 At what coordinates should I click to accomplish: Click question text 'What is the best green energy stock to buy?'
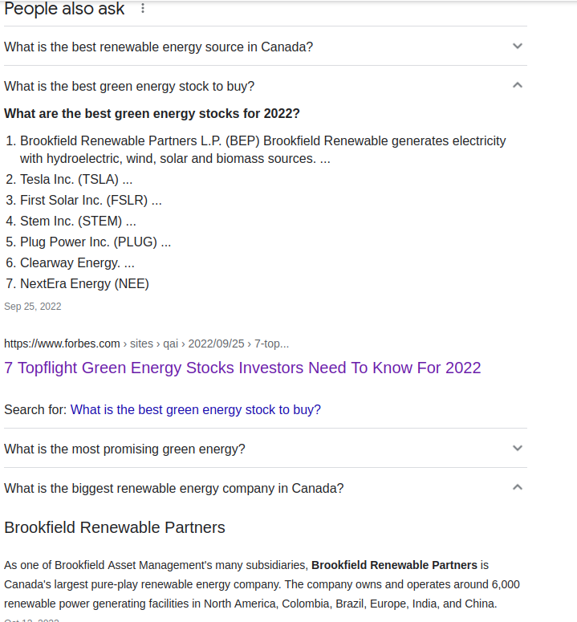129,86
